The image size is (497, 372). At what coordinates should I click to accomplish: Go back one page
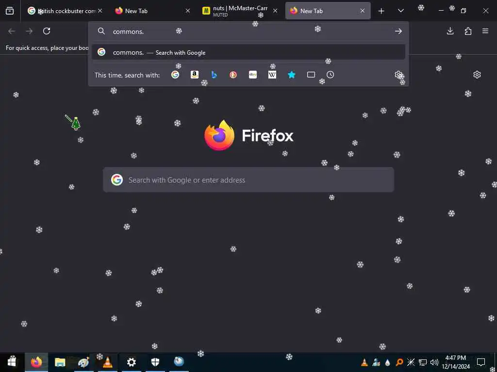(x=12, y=31)
